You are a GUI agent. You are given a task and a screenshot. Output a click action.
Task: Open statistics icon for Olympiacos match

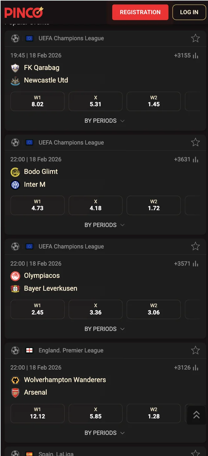pos(196,263)
